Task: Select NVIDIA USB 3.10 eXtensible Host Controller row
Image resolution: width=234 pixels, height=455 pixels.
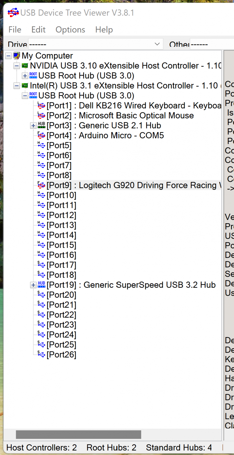Action: coord(126,66)
